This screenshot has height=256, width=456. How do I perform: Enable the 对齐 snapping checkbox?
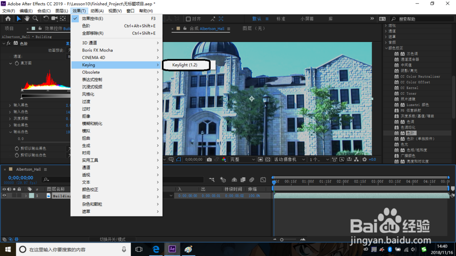188,19
